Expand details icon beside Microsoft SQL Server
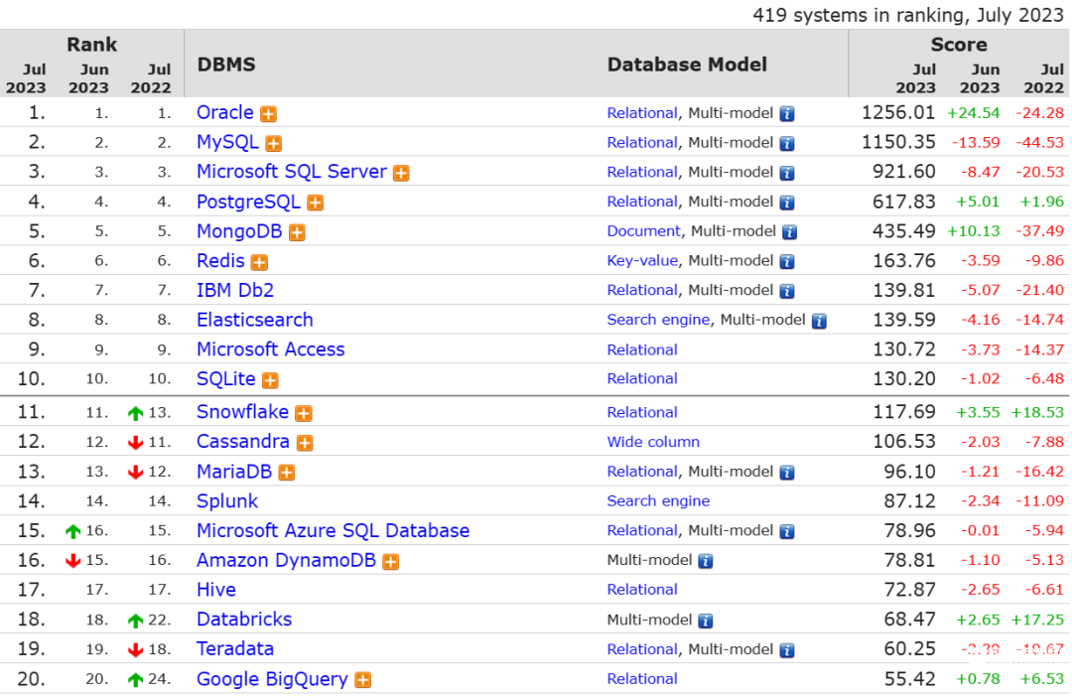Screen dimensions: 1072x696 (x=401, y=174)
